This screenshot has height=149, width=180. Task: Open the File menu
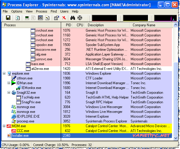click(x=5, y=11)
